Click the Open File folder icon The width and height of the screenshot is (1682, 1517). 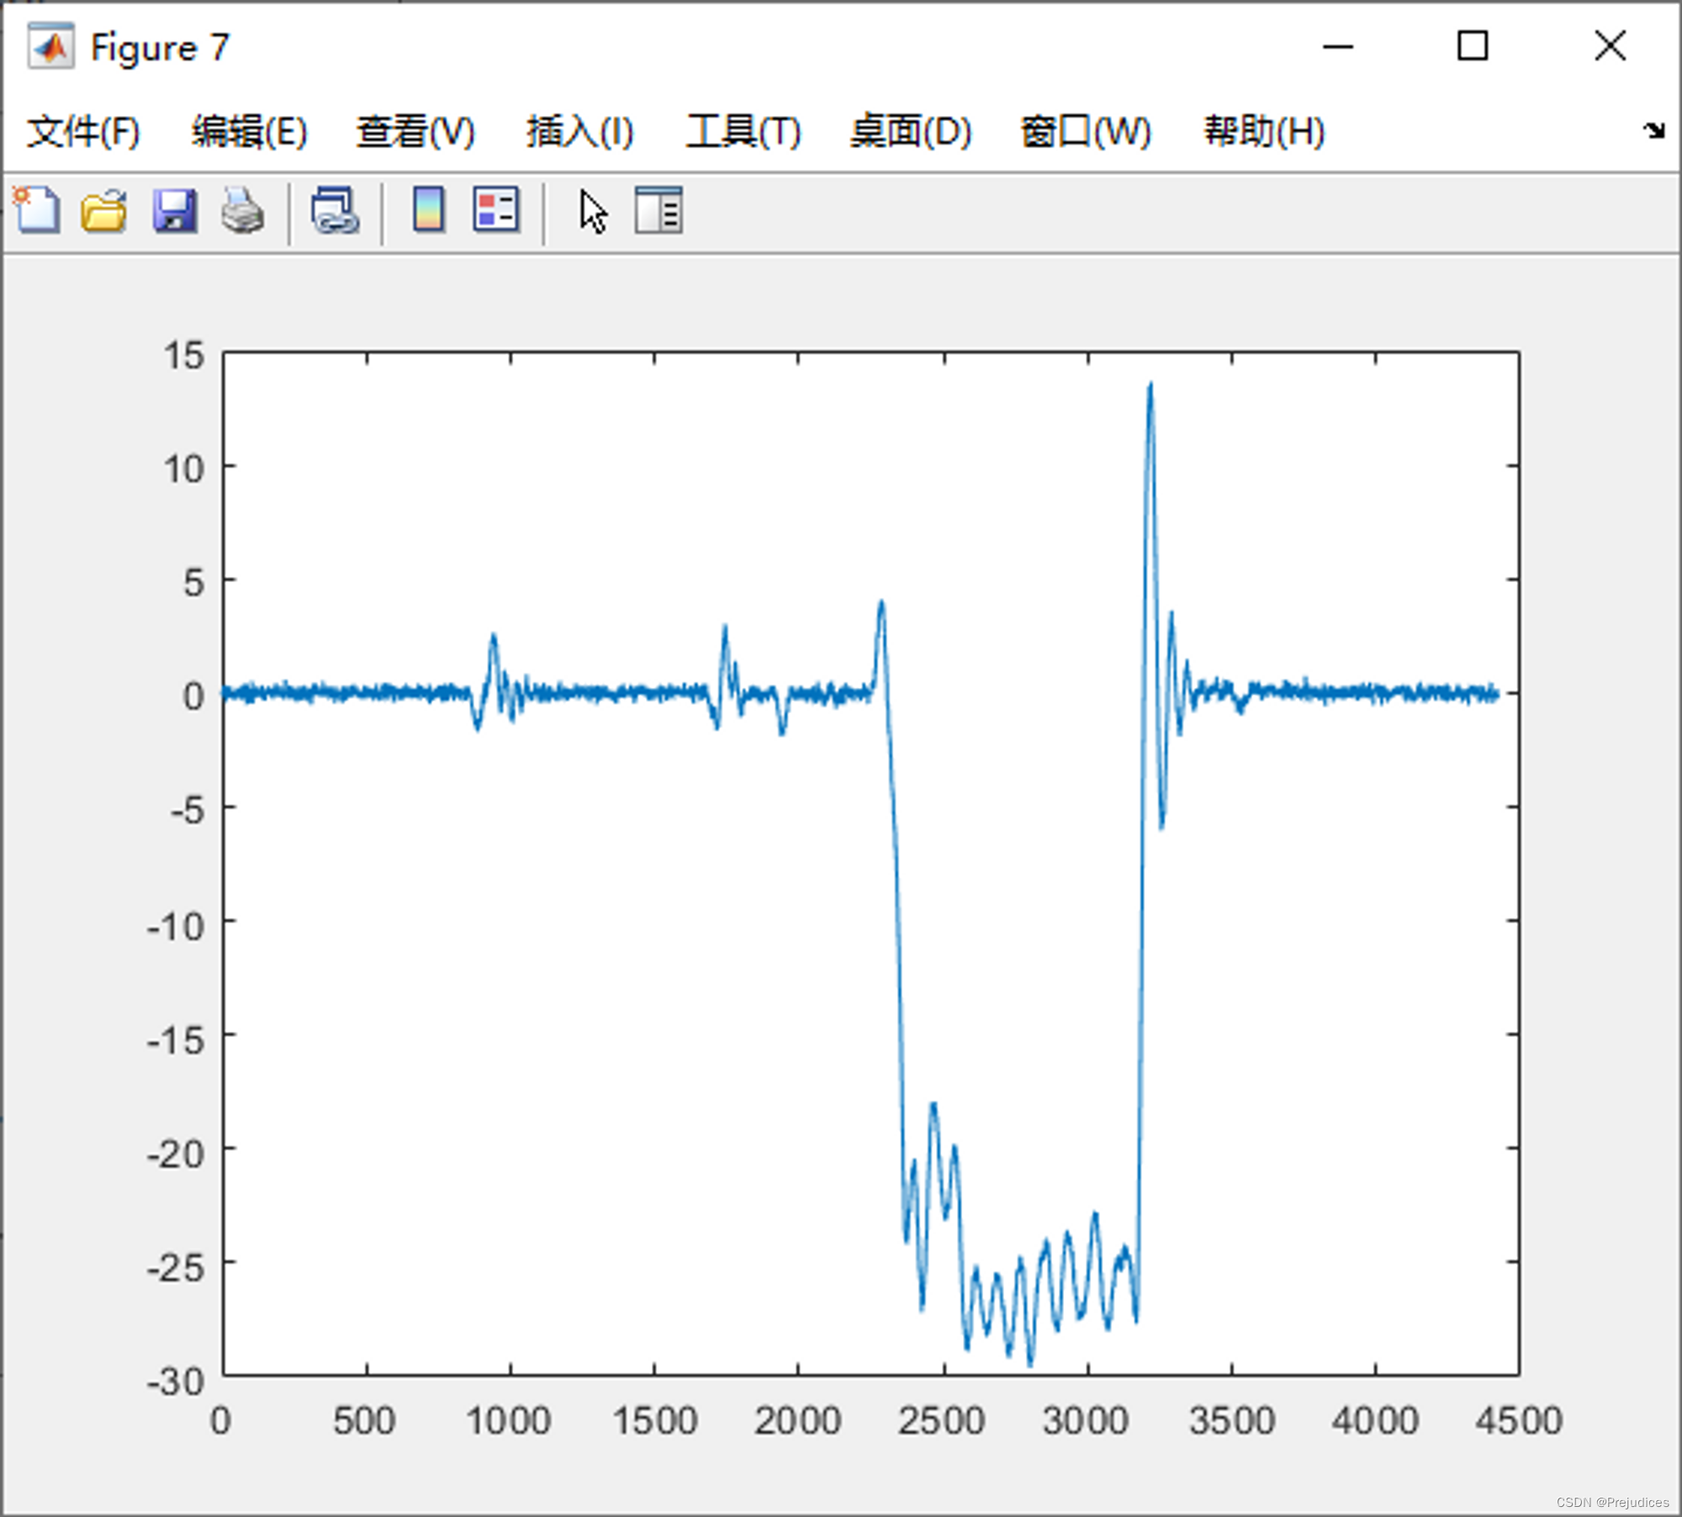[x=104, y=210]
